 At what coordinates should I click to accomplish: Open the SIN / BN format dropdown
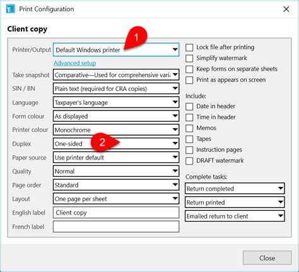116,88
